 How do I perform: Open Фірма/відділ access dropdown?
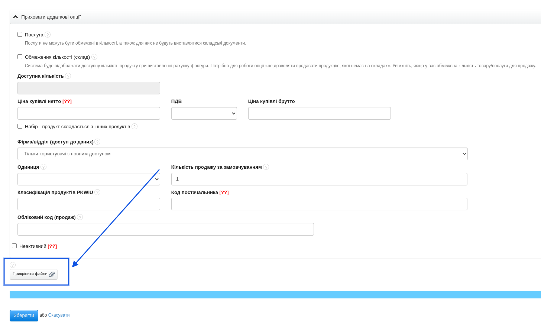242,154
